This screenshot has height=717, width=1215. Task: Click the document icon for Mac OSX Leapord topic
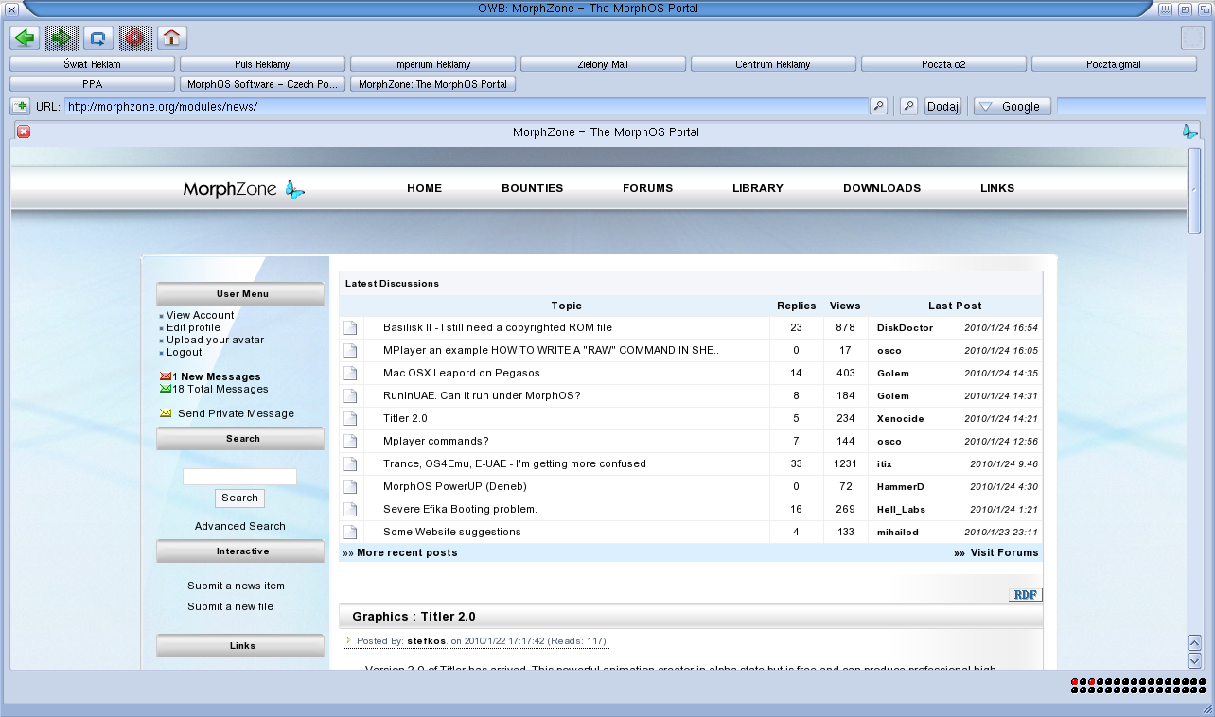350,374
